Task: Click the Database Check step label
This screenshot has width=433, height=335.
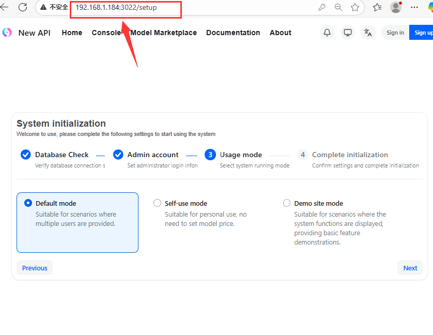Action: pyautogui.click(x=62, y=155)
